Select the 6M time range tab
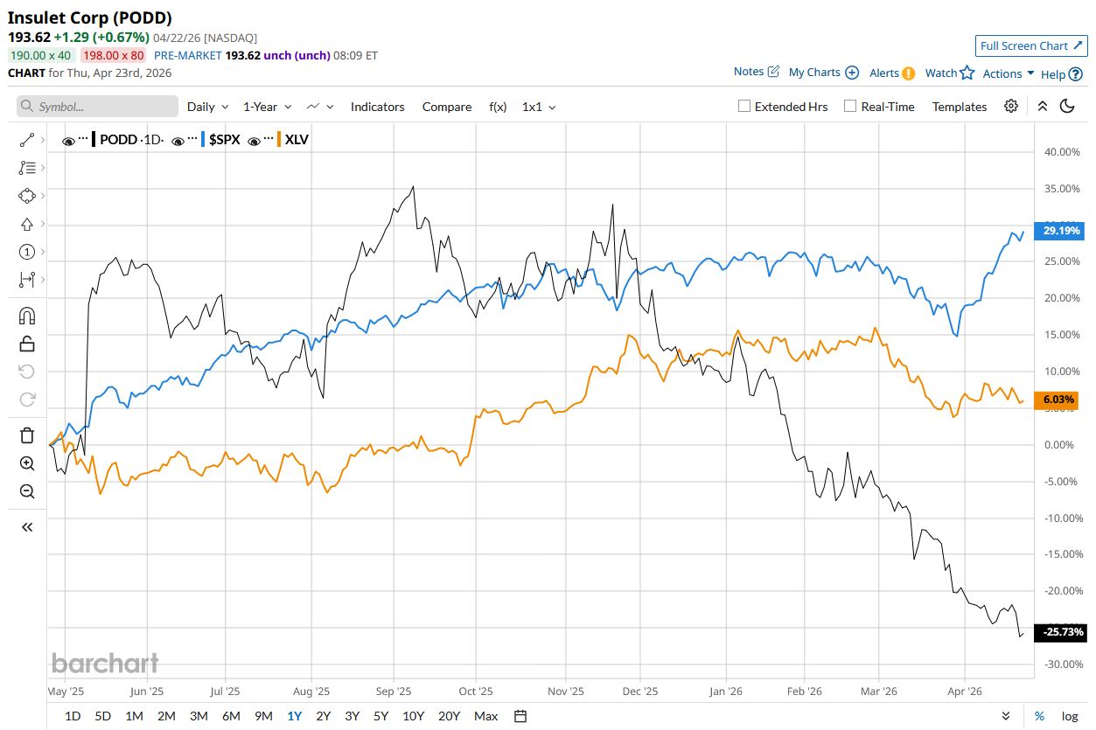 pos(231,716)
